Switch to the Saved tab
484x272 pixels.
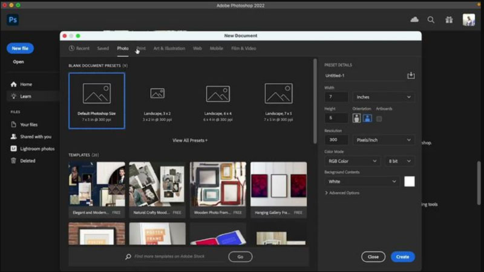click(103, 48)
